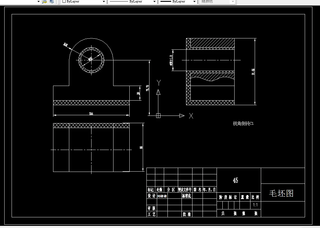Viewport: 320px width, 228px height.
Task: Click the UCS origin square marker
Action: click(158, 116)
